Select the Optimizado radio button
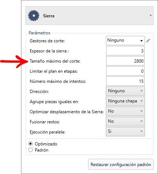 (30, 144)
